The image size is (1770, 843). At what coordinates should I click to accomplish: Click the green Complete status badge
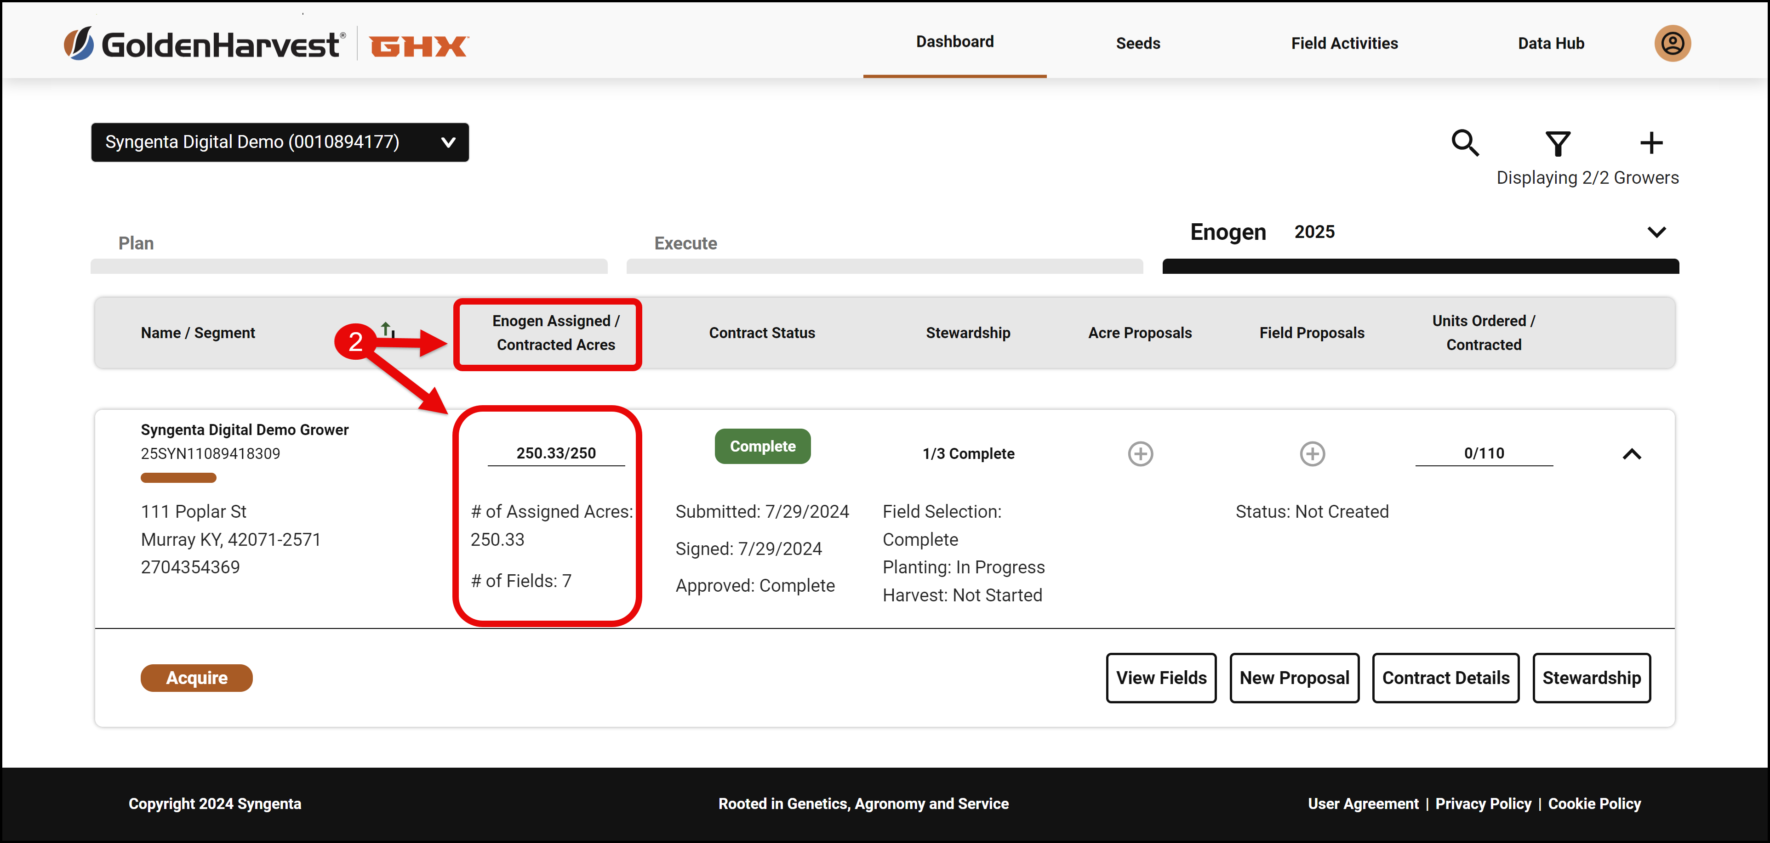[x=762, y=446]
